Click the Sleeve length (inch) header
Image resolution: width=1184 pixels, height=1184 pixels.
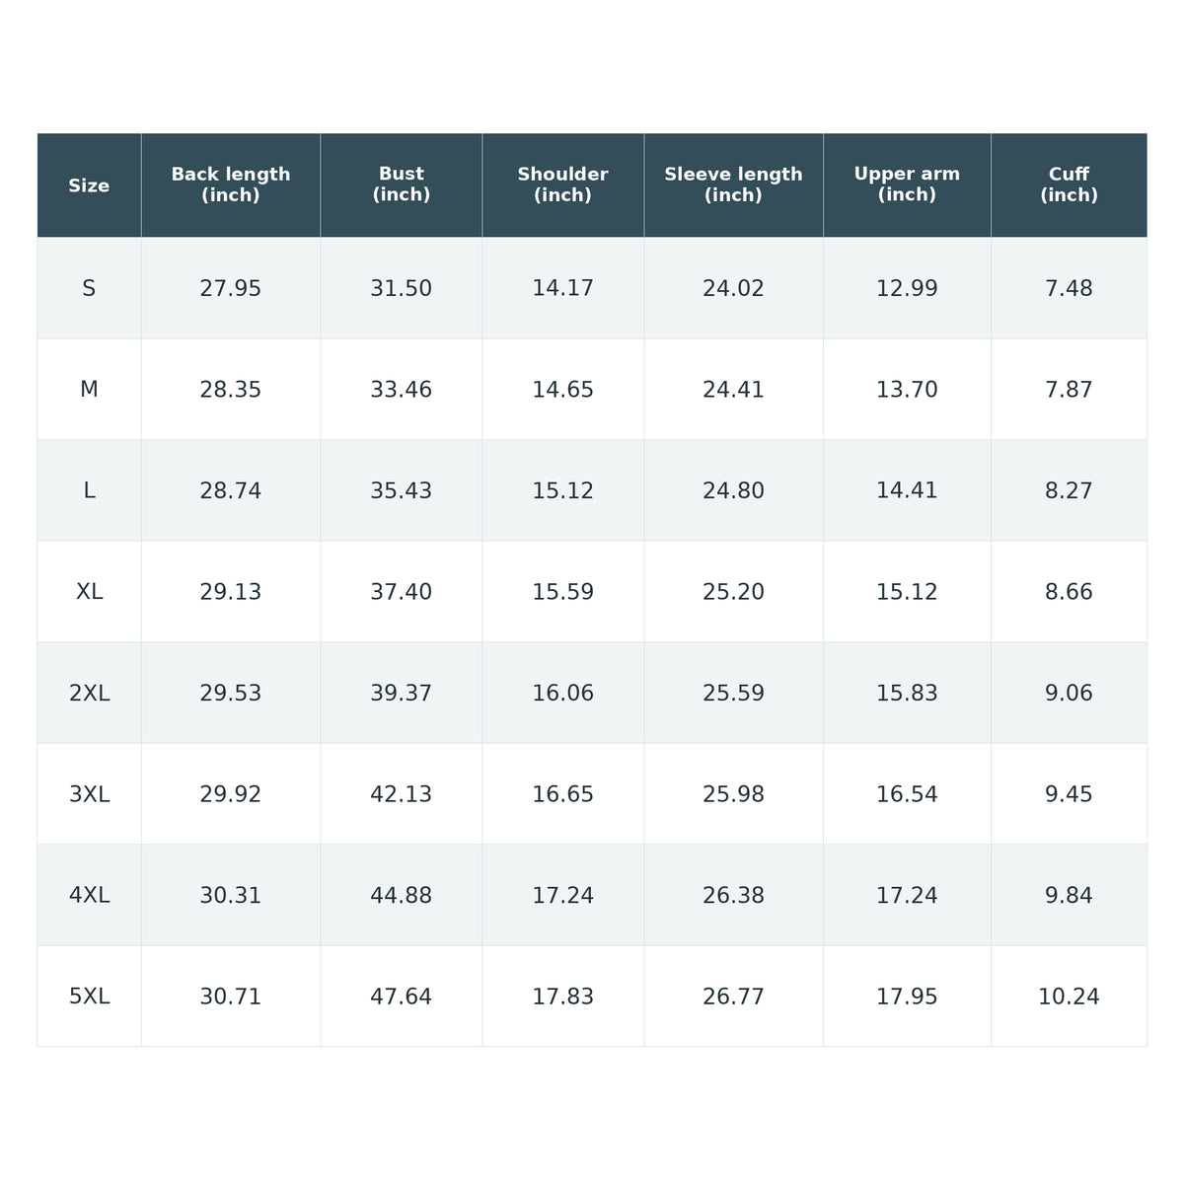click(x=734, y=185)
